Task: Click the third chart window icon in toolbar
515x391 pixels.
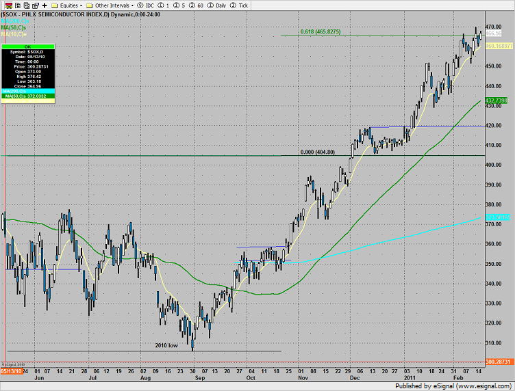Action: coord(25,5)
